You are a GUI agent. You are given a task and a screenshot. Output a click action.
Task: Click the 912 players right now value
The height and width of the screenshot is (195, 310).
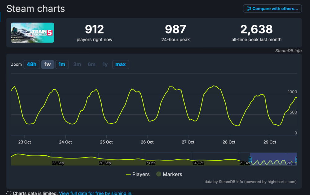pyautogui.click(x=94, y=29)
